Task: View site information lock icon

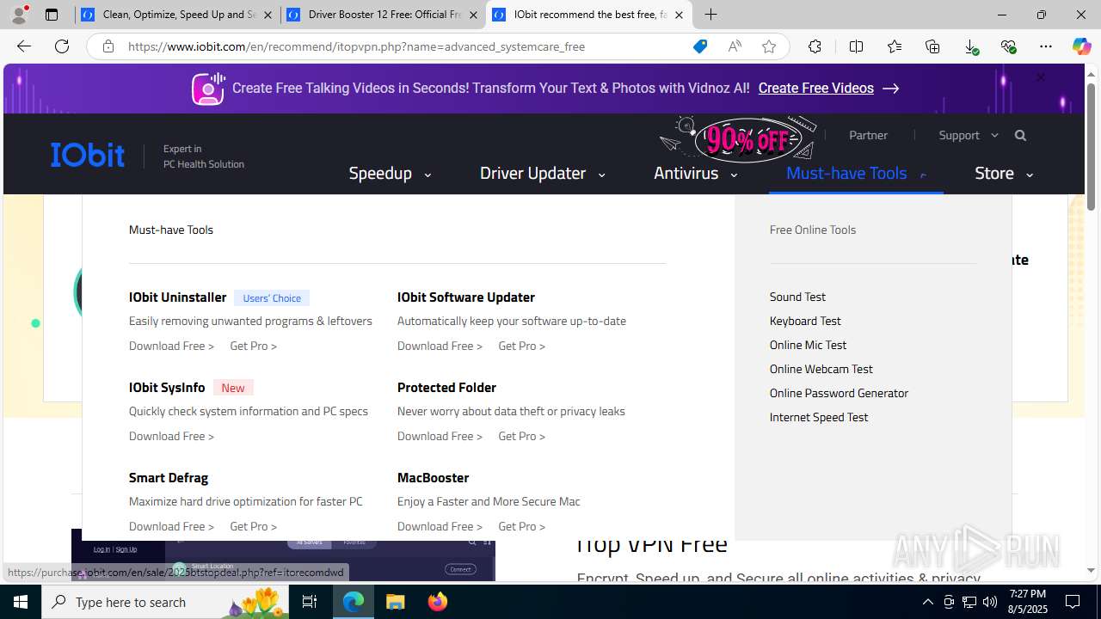Action: click(108, 46)
